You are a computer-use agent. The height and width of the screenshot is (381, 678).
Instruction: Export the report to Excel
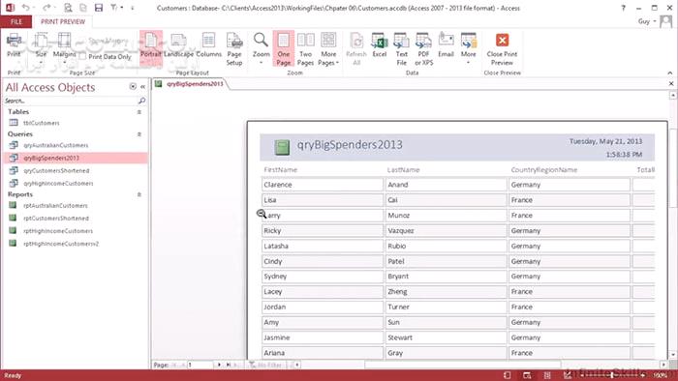pos(380,45)
